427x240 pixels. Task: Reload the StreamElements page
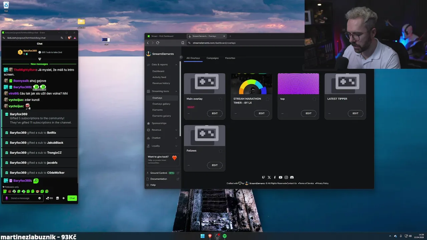pyautogui.click(x=158, y=43)
